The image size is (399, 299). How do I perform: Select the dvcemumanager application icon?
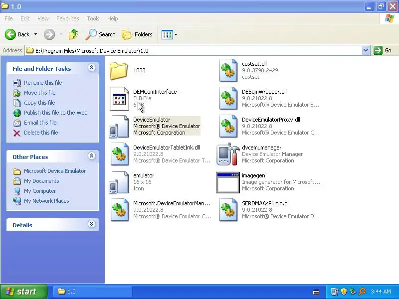228,154
